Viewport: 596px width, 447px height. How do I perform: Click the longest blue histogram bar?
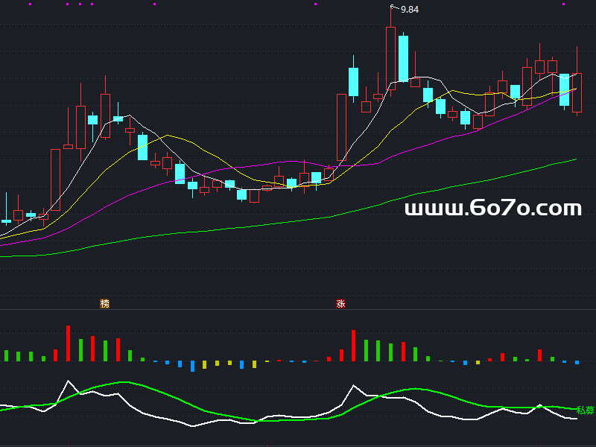192,366
